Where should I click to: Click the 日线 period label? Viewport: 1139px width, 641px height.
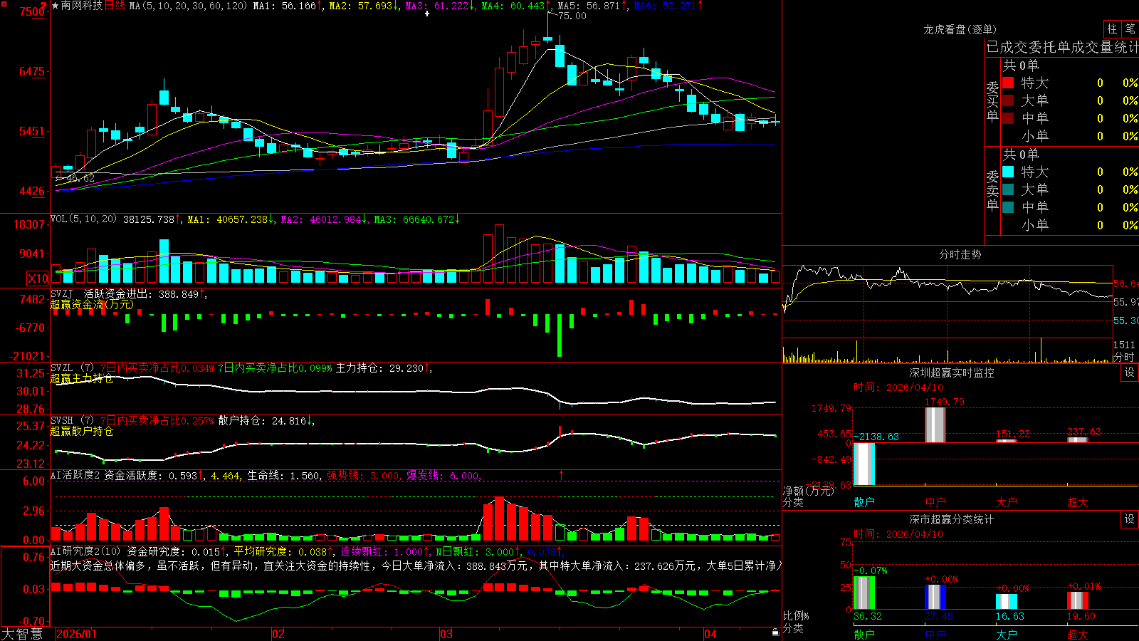115,6
